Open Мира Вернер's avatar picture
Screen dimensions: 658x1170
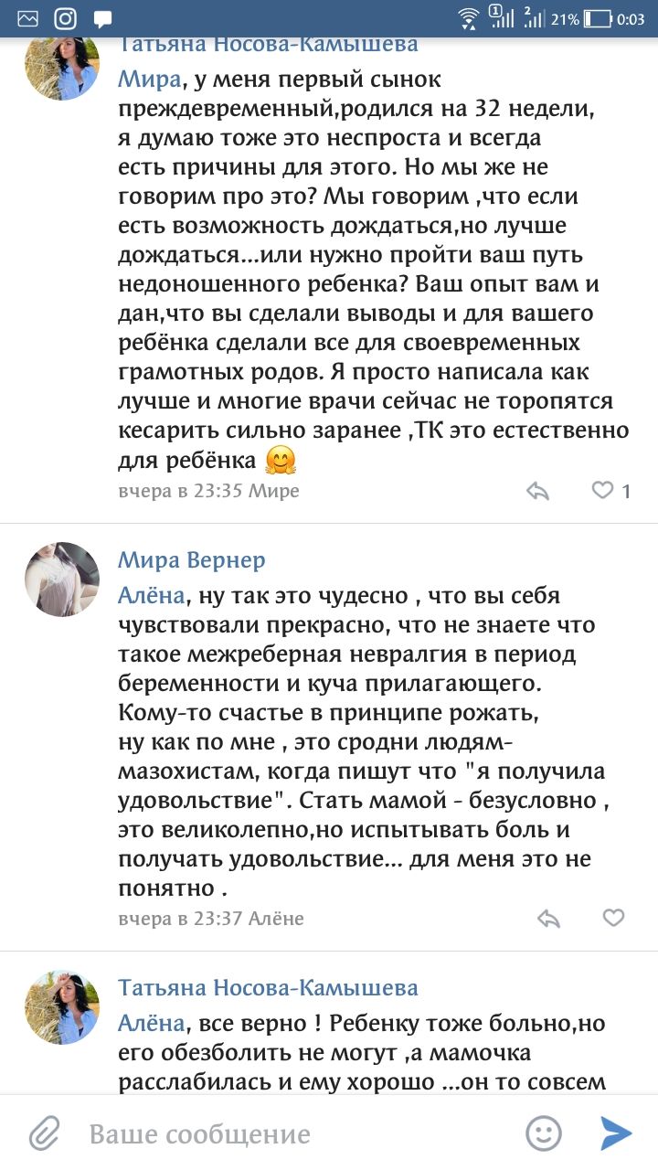61,580
